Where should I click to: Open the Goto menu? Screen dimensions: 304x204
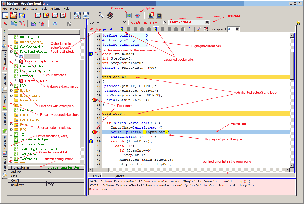34,9
